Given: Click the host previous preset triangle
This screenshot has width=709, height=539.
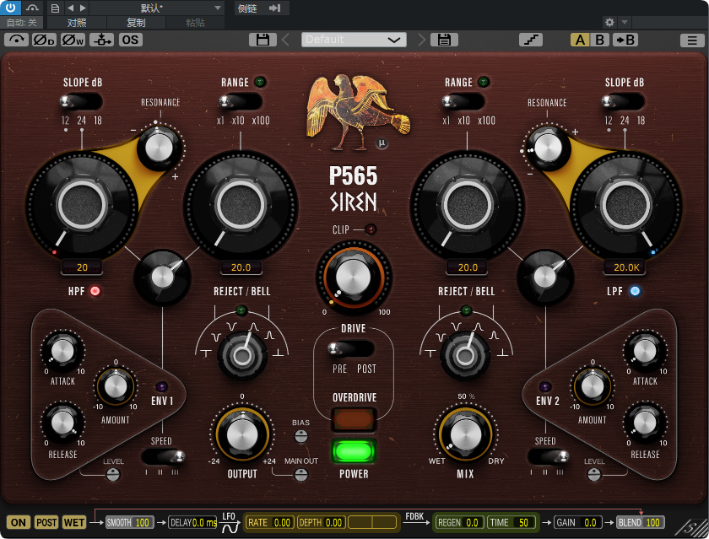Looking at the screenshot, I should 70,8.
